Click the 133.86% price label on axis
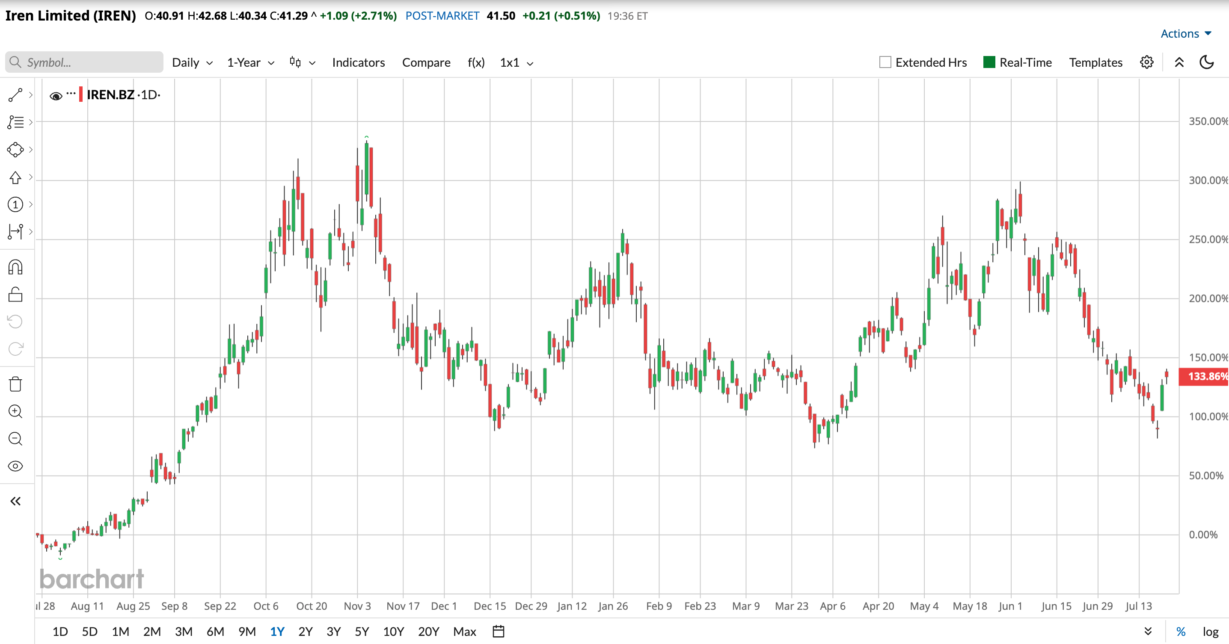 click(1204, 377)
